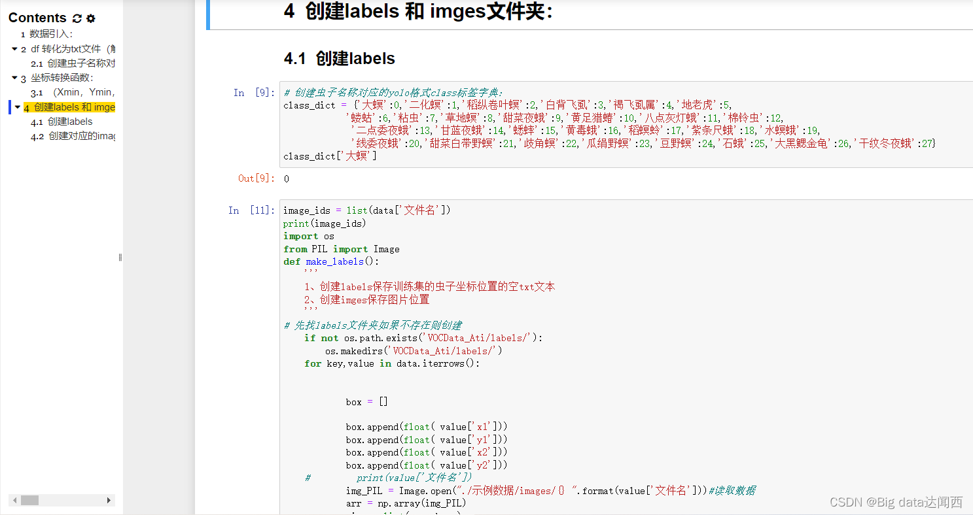Click the refresh icon next to Contents
The height and width of the screenshot is (515, 973).
coord(77,18)
